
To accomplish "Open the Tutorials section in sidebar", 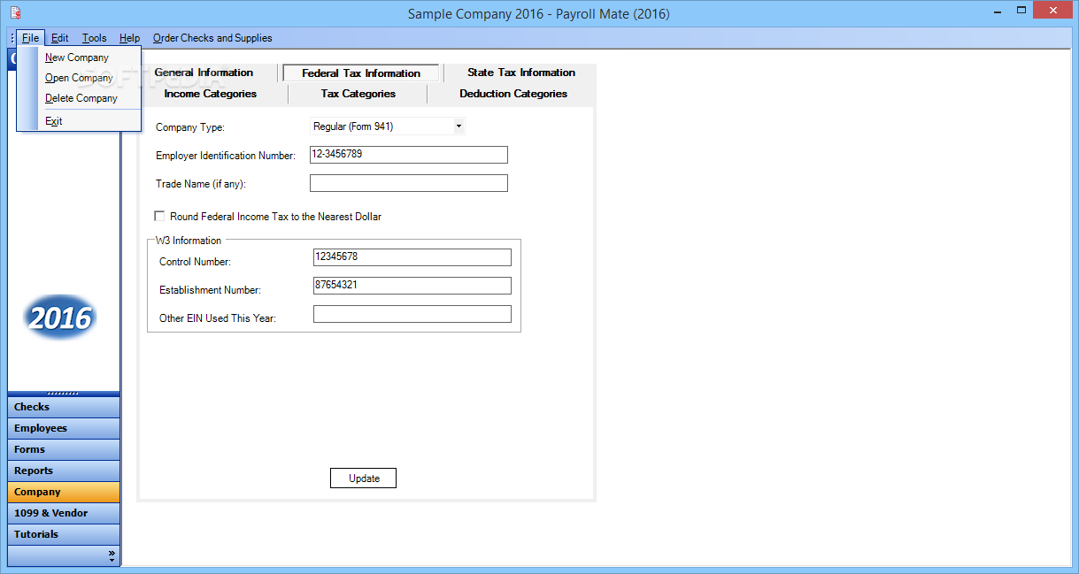I will 64,534.
